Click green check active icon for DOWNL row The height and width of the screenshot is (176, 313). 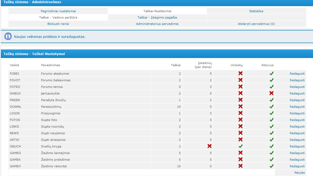click(271, 107)
